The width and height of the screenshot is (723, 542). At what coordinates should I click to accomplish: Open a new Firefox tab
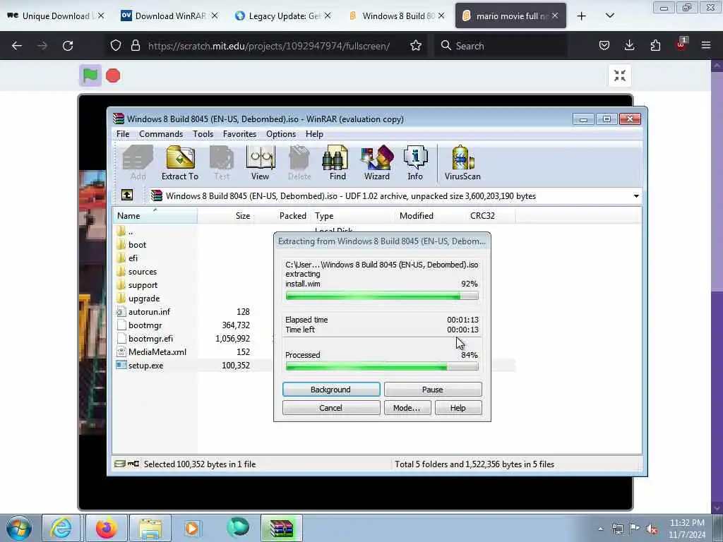coord(582,16)
